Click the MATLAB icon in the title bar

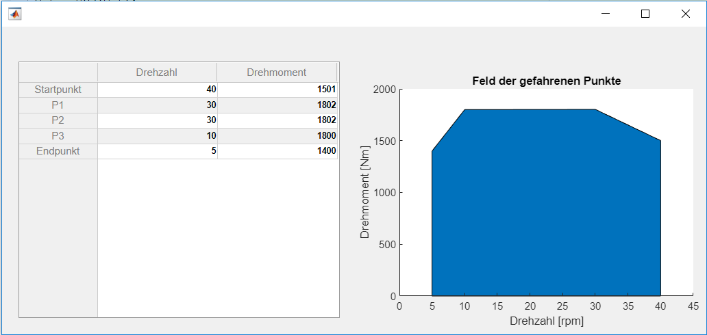pyautogui.click(x=14, y=14)
